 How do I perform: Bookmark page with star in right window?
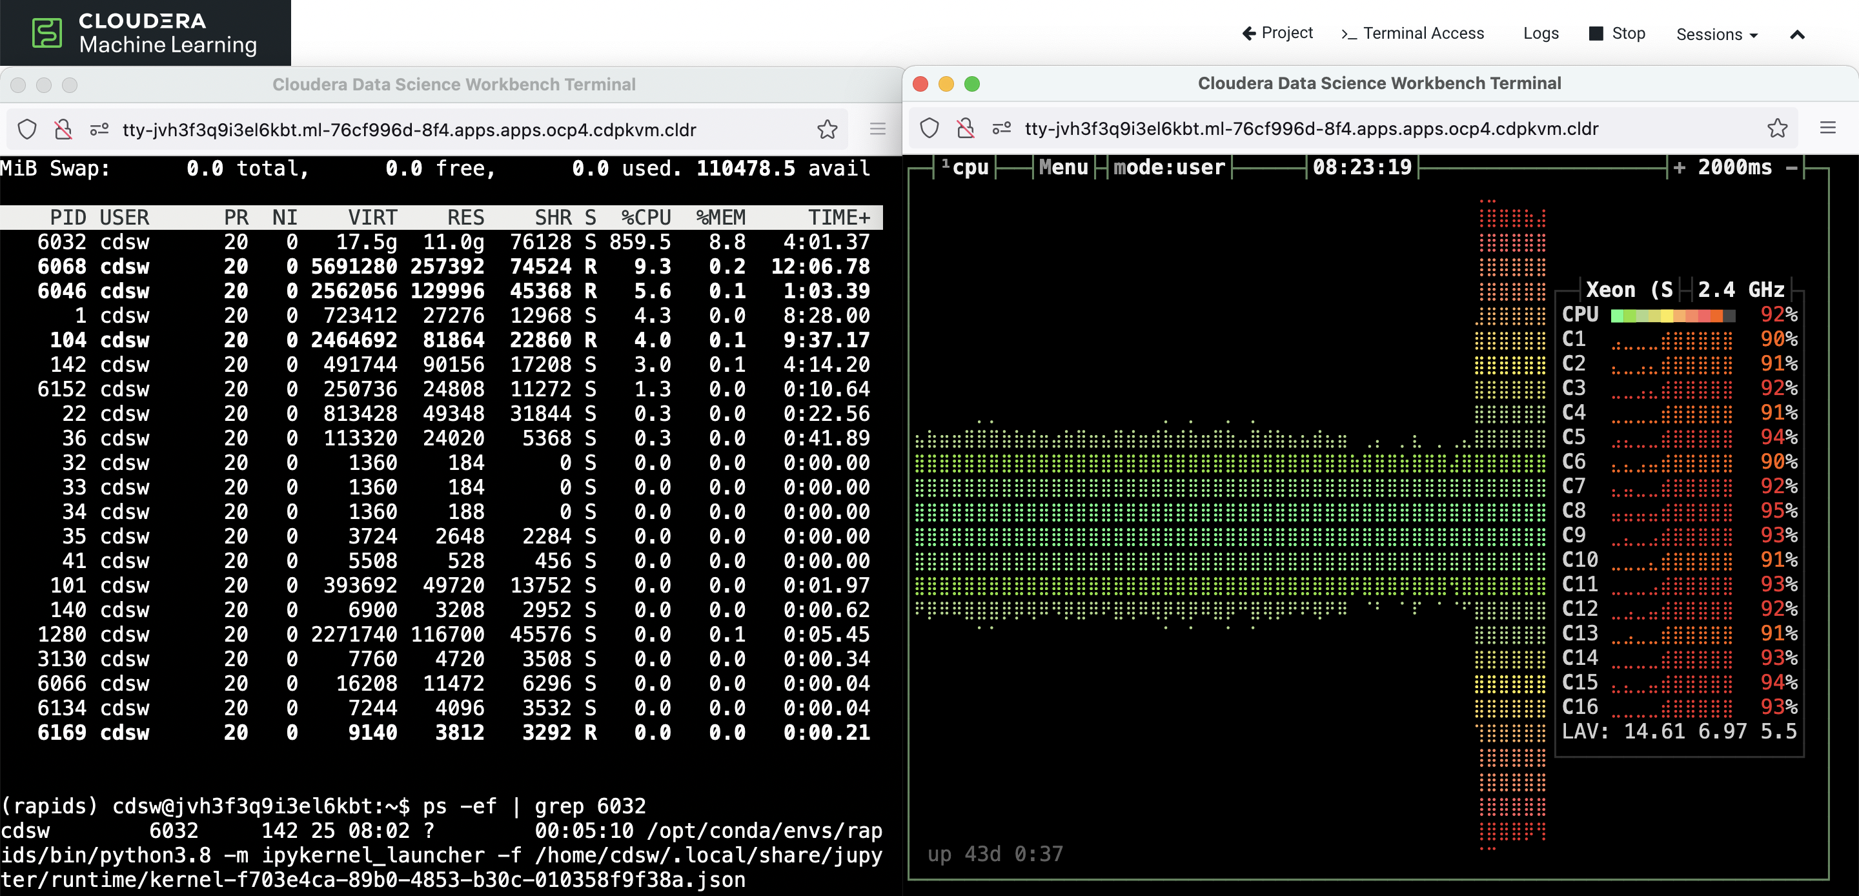(x=1777, y=128)
